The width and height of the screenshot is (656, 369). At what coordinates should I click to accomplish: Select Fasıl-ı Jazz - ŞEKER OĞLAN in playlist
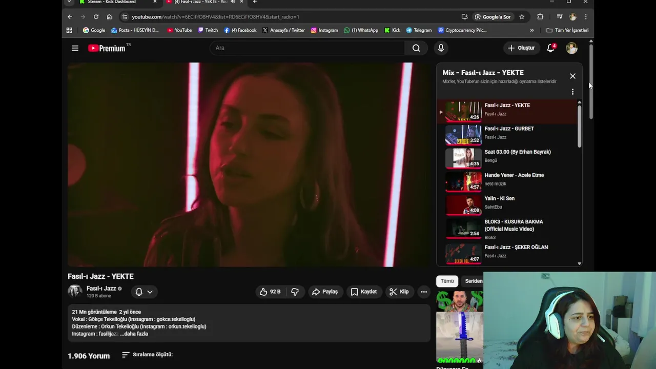pos(509,253)
